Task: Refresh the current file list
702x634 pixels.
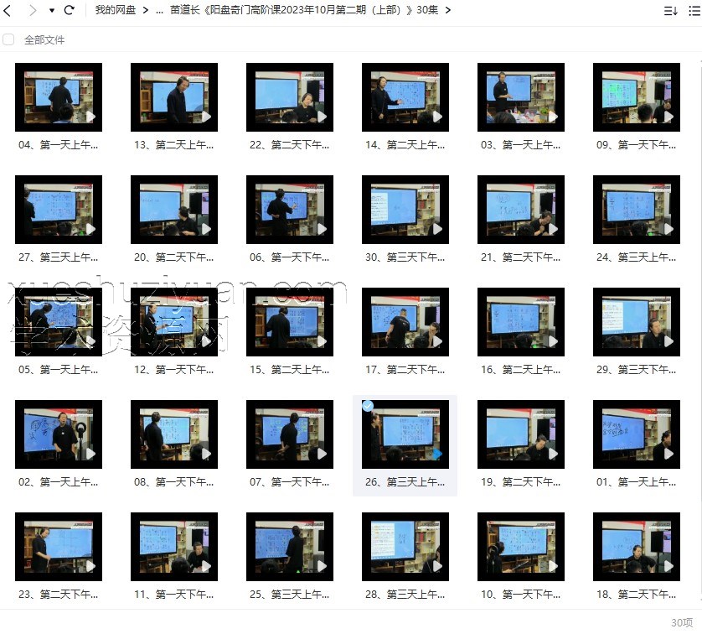Action: coord(70,10)
